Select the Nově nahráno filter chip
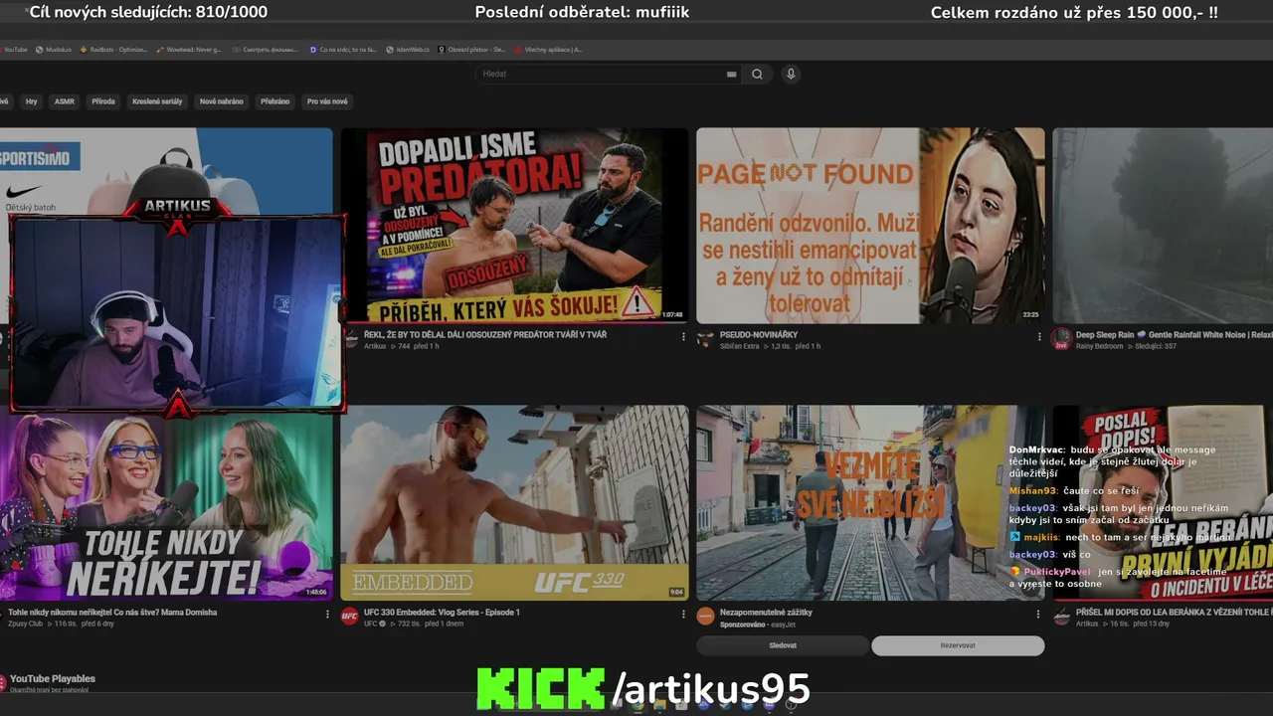 pos(221,101)
